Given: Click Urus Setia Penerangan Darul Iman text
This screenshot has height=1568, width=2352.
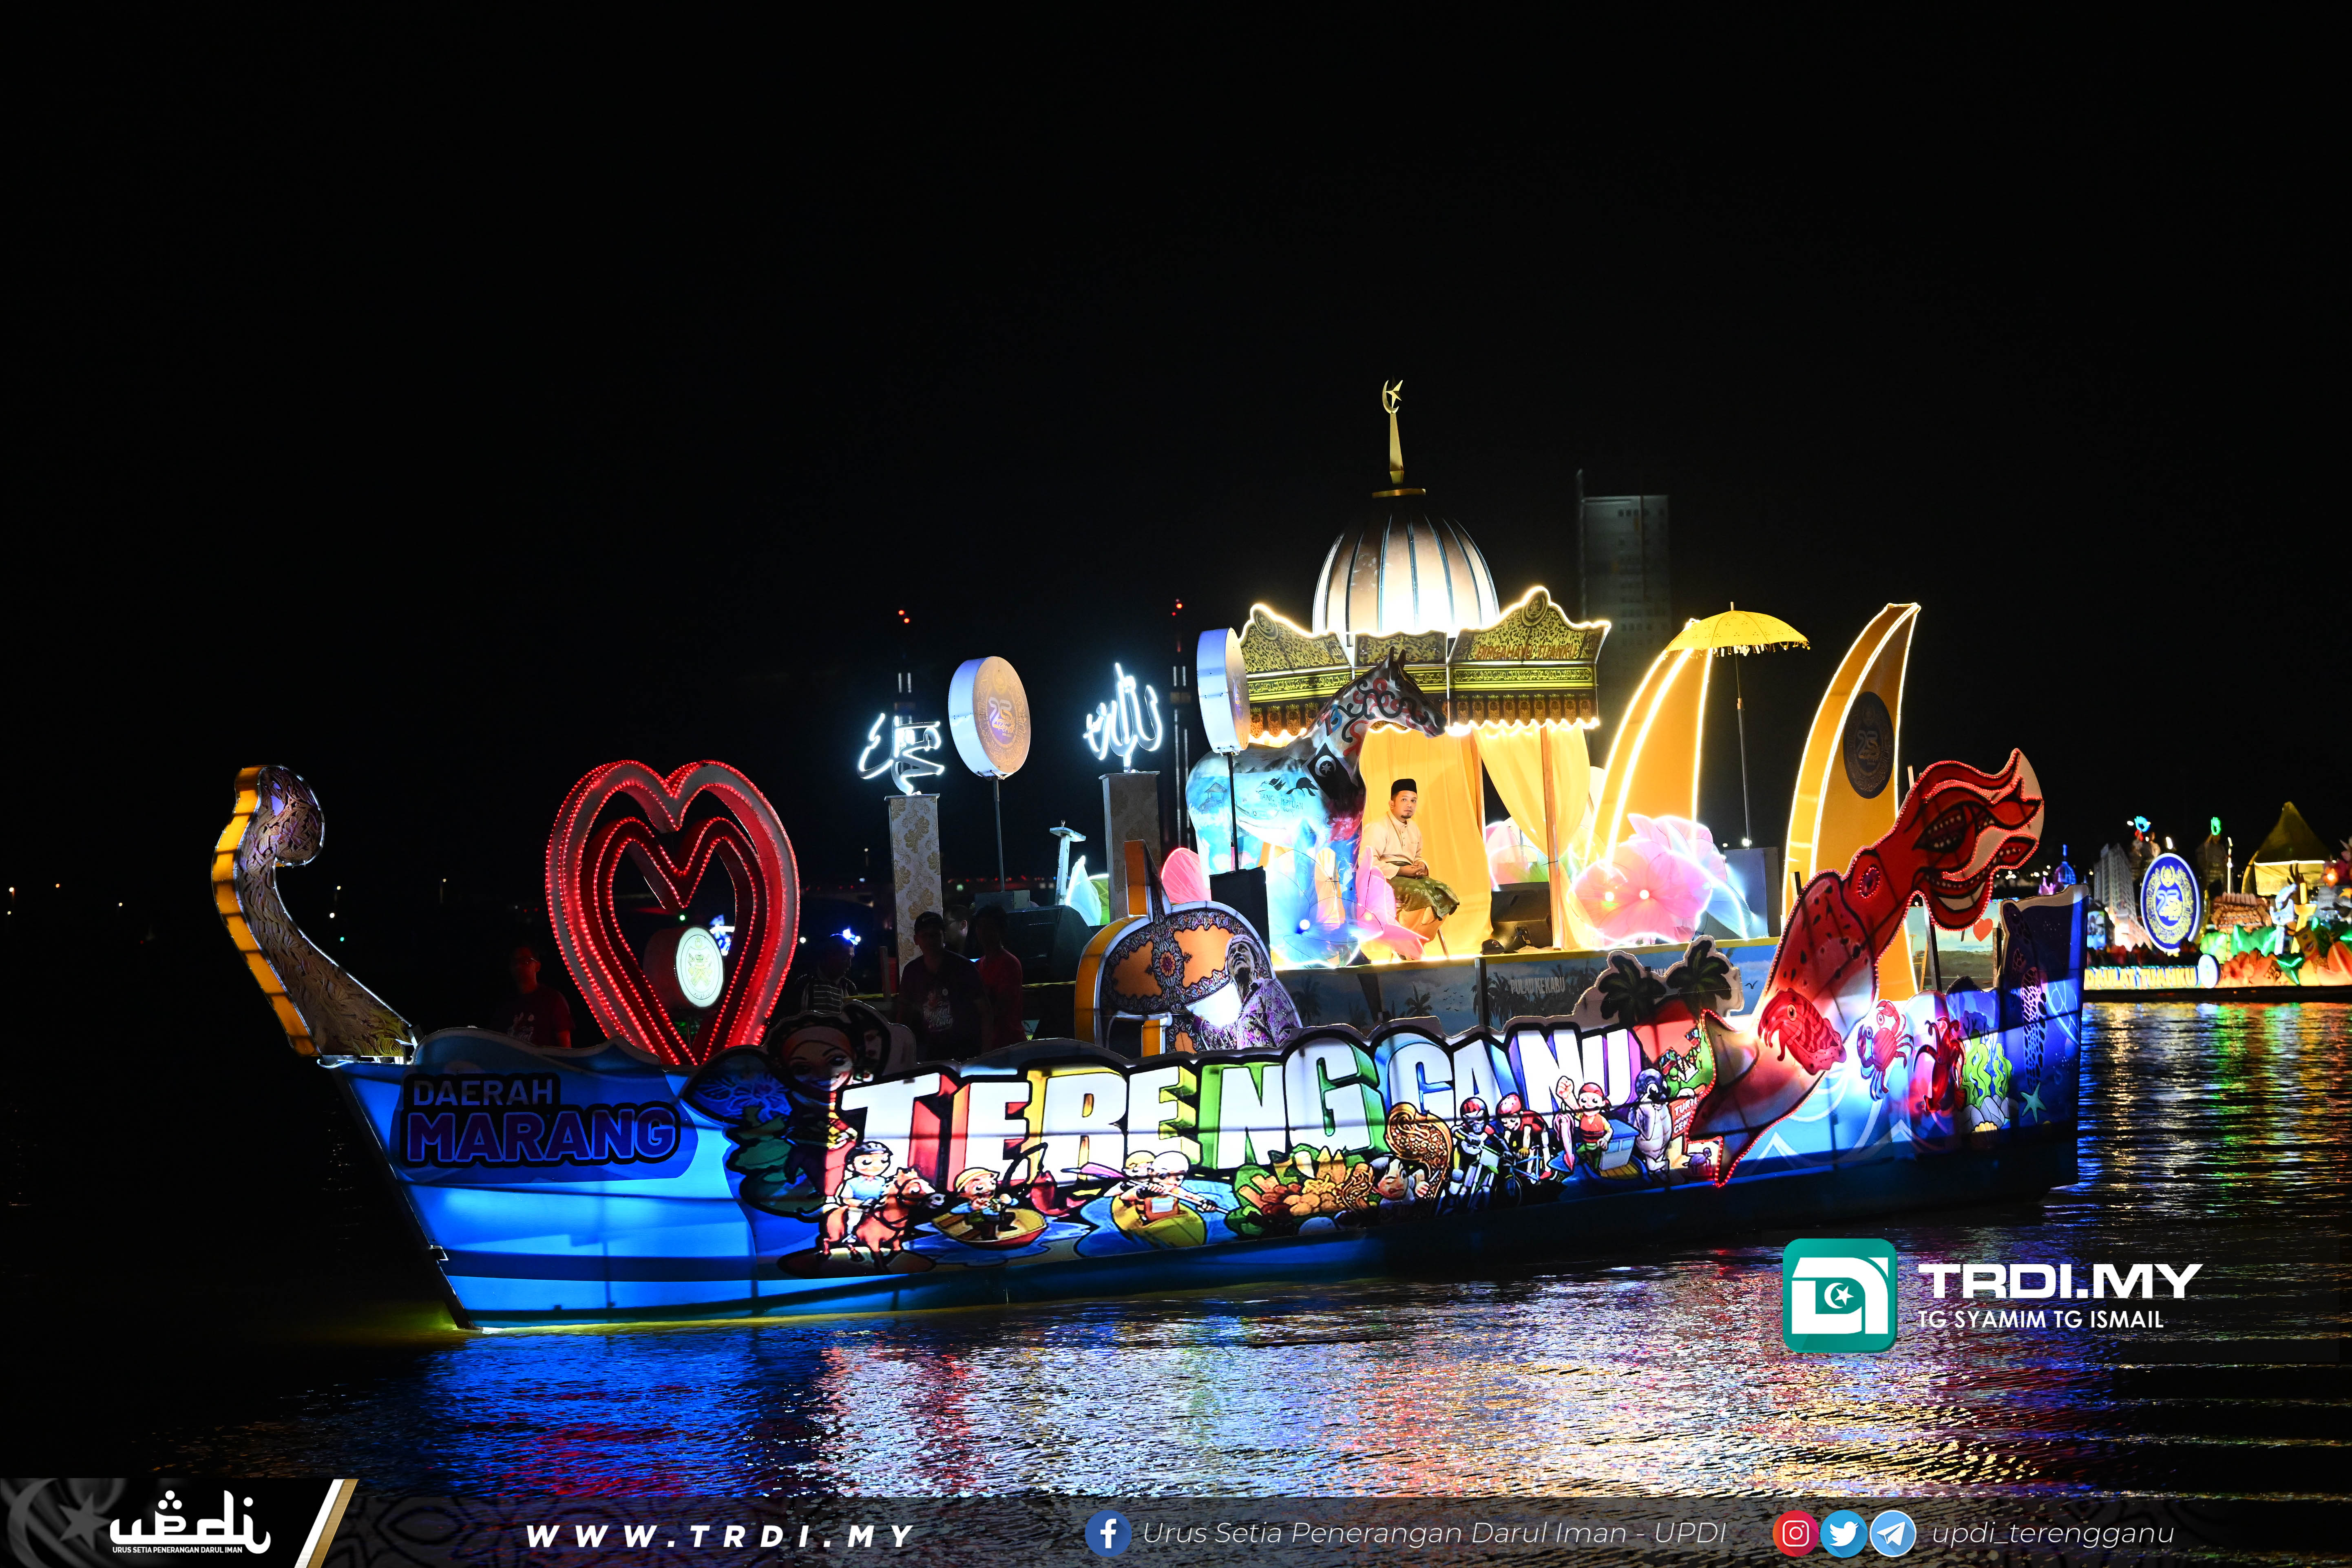Looking at the screenshot, I should click(1434, 1533).
